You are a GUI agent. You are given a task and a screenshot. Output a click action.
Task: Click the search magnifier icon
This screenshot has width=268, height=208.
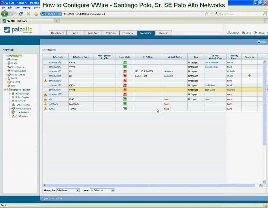point(264,14)
